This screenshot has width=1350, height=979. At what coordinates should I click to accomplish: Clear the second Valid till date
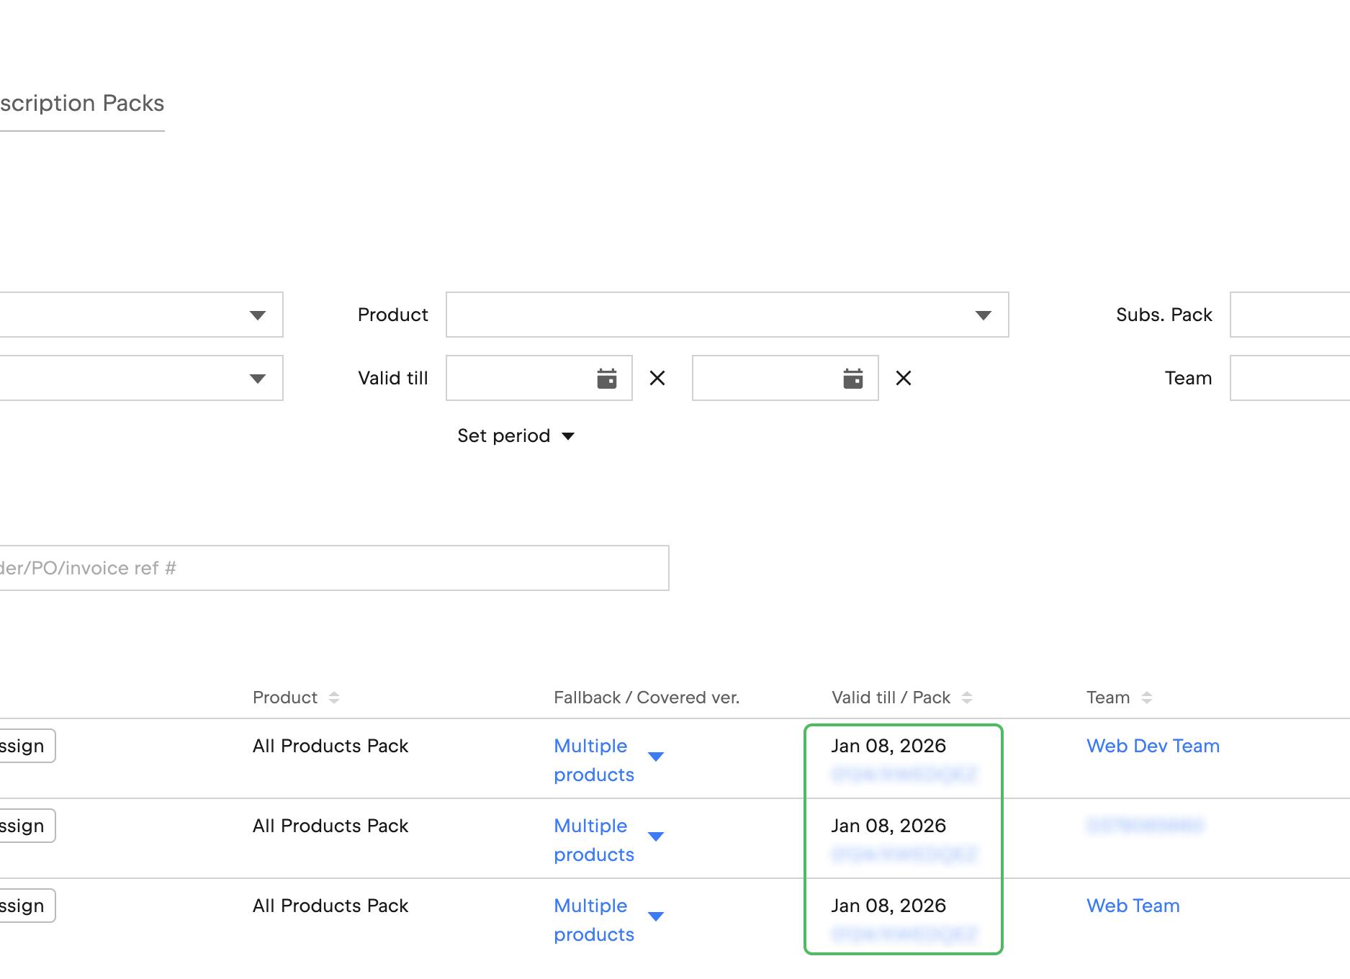point(903,378)
